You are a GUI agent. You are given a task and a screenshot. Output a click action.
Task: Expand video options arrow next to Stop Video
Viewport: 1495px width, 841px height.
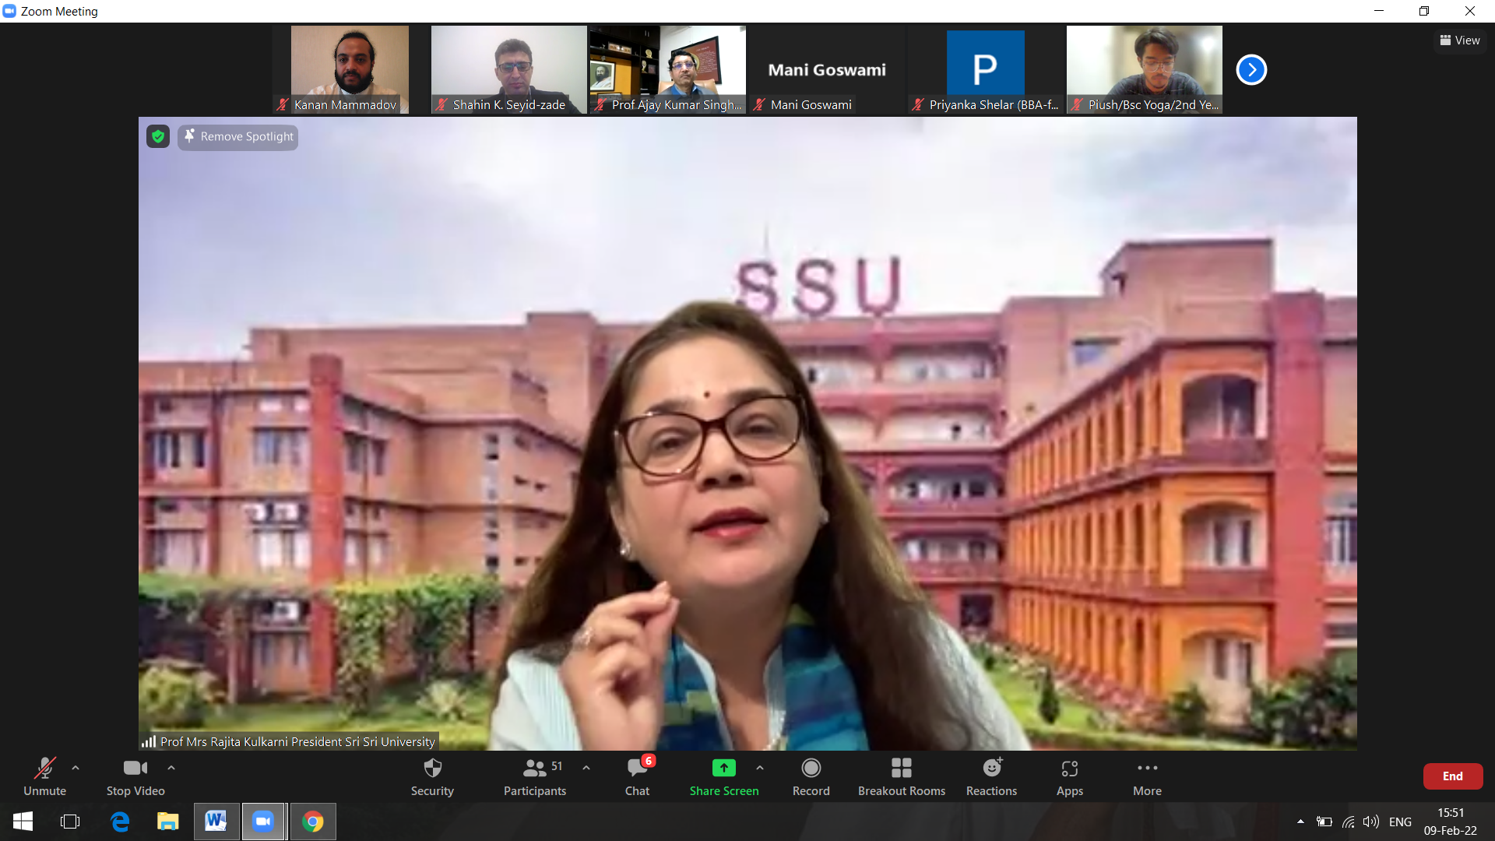171,768
